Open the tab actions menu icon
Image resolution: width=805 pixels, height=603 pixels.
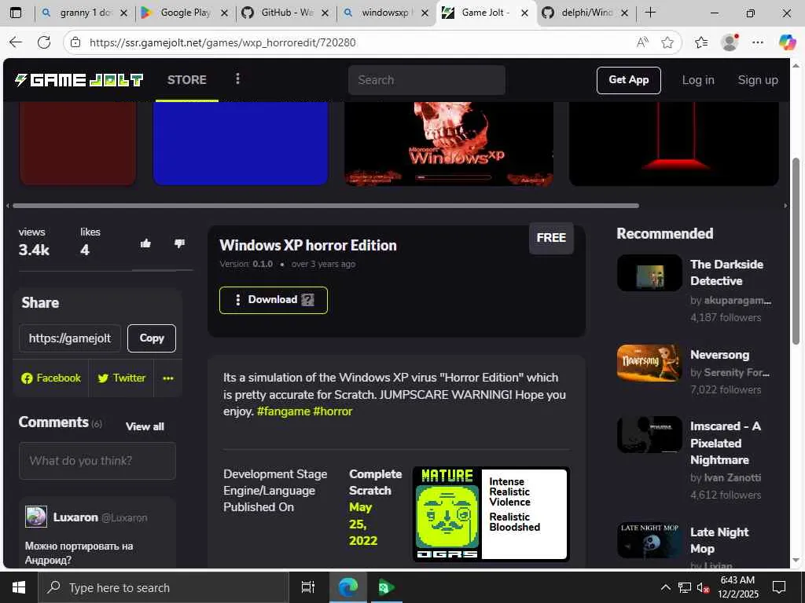(16, 13)
